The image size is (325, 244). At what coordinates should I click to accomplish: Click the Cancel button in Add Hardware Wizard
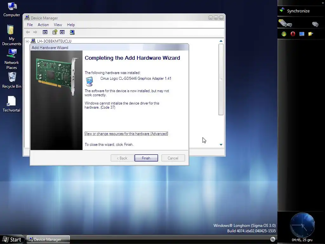173,158
